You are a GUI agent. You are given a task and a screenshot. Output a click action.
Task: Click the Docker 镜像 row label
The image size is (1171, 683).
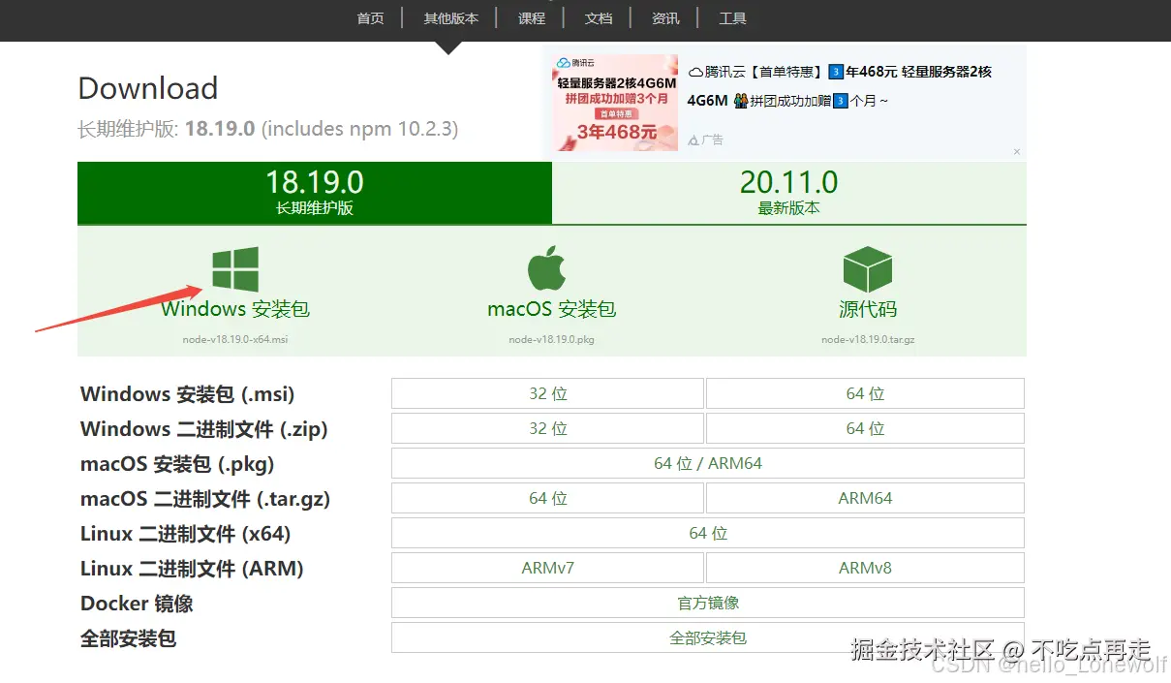pyautogui.click(x=137, y=604)
